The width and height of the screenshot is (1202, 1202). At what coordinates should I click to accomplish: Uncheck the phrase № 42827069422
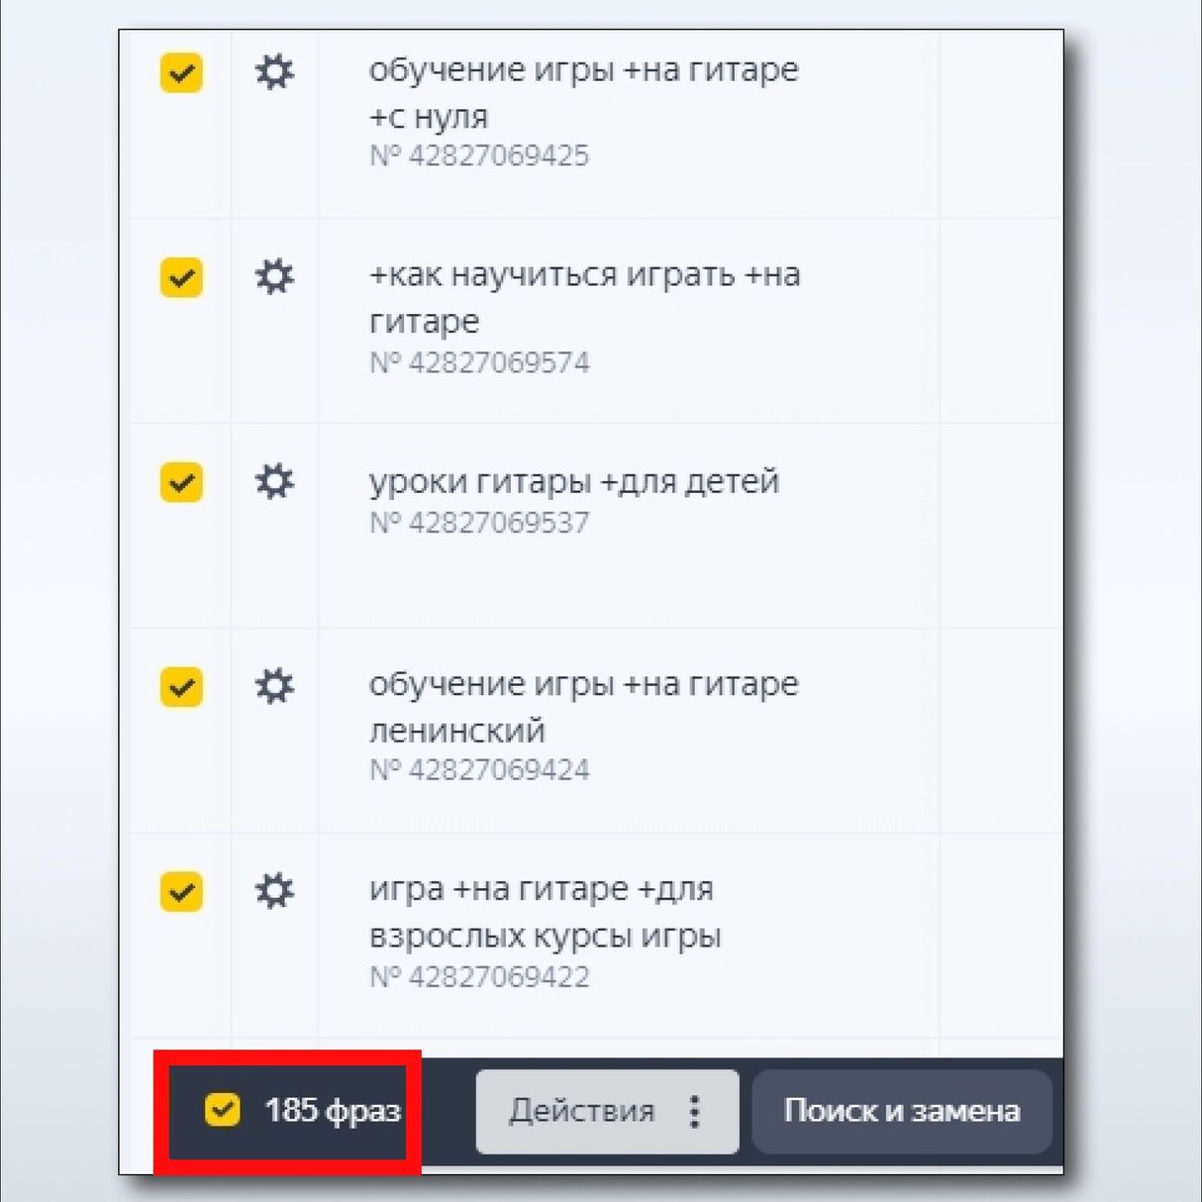point(180,891)
